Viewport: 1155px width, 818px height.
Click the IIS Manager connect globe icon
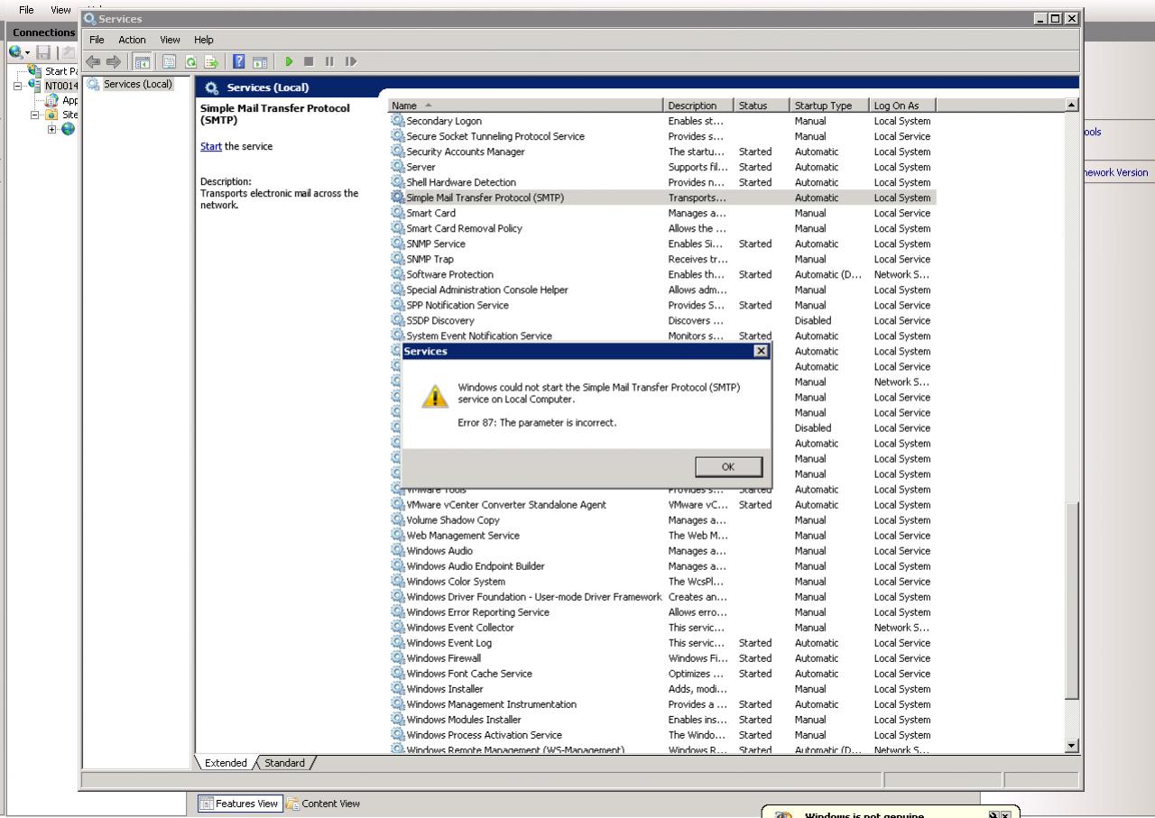[15, 52]
